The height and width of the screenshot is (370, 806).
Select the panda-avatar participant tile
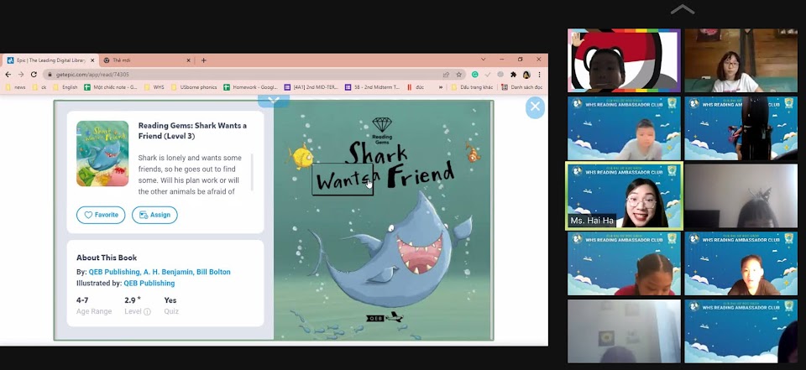click(624, 60)
